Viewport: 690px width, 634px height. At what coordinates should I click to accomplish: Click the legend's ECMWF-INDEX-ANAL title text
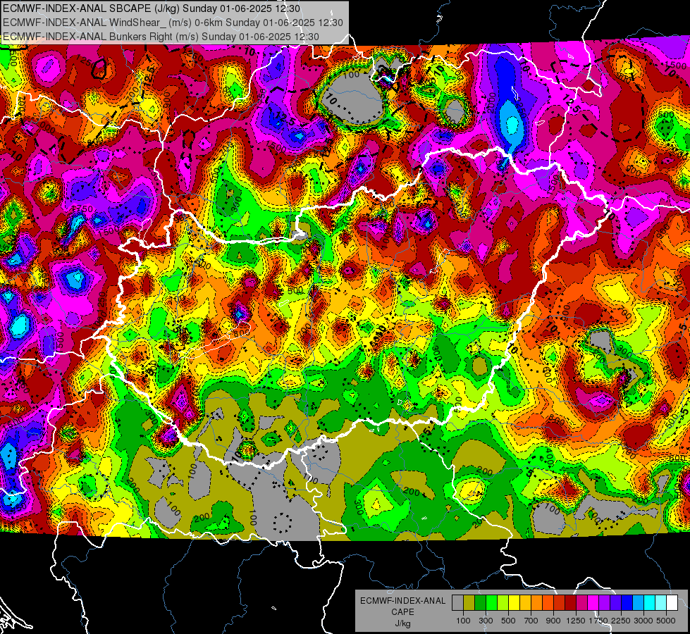tap(403, 601)
